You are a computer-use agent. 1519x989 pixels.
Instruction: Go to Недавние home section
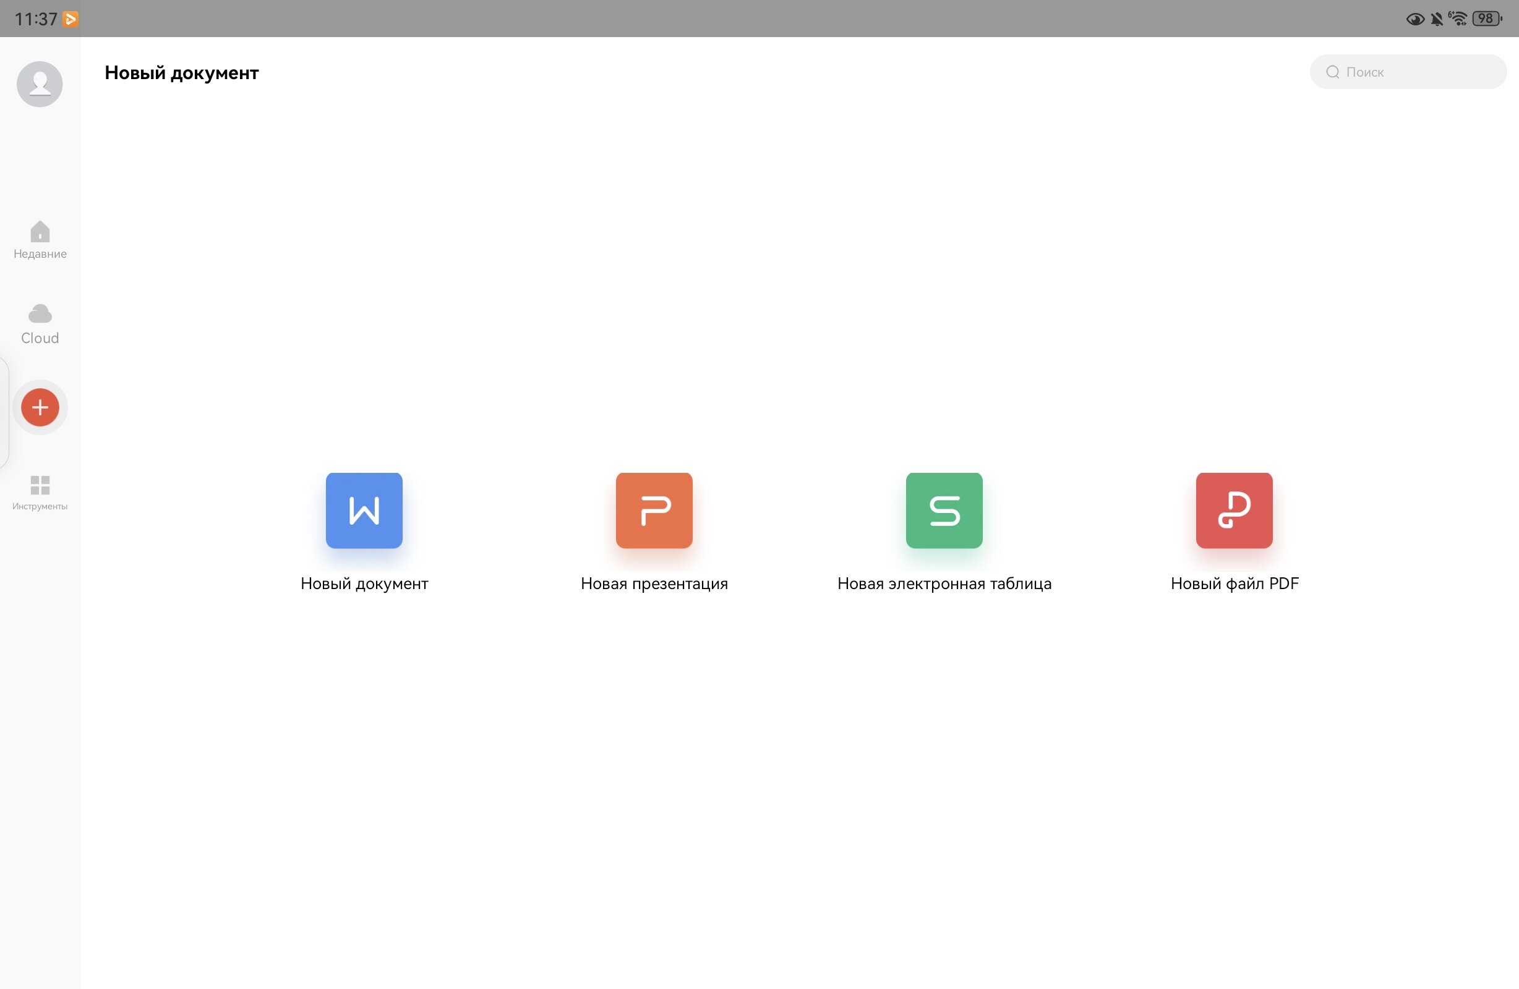pos(40,240)
